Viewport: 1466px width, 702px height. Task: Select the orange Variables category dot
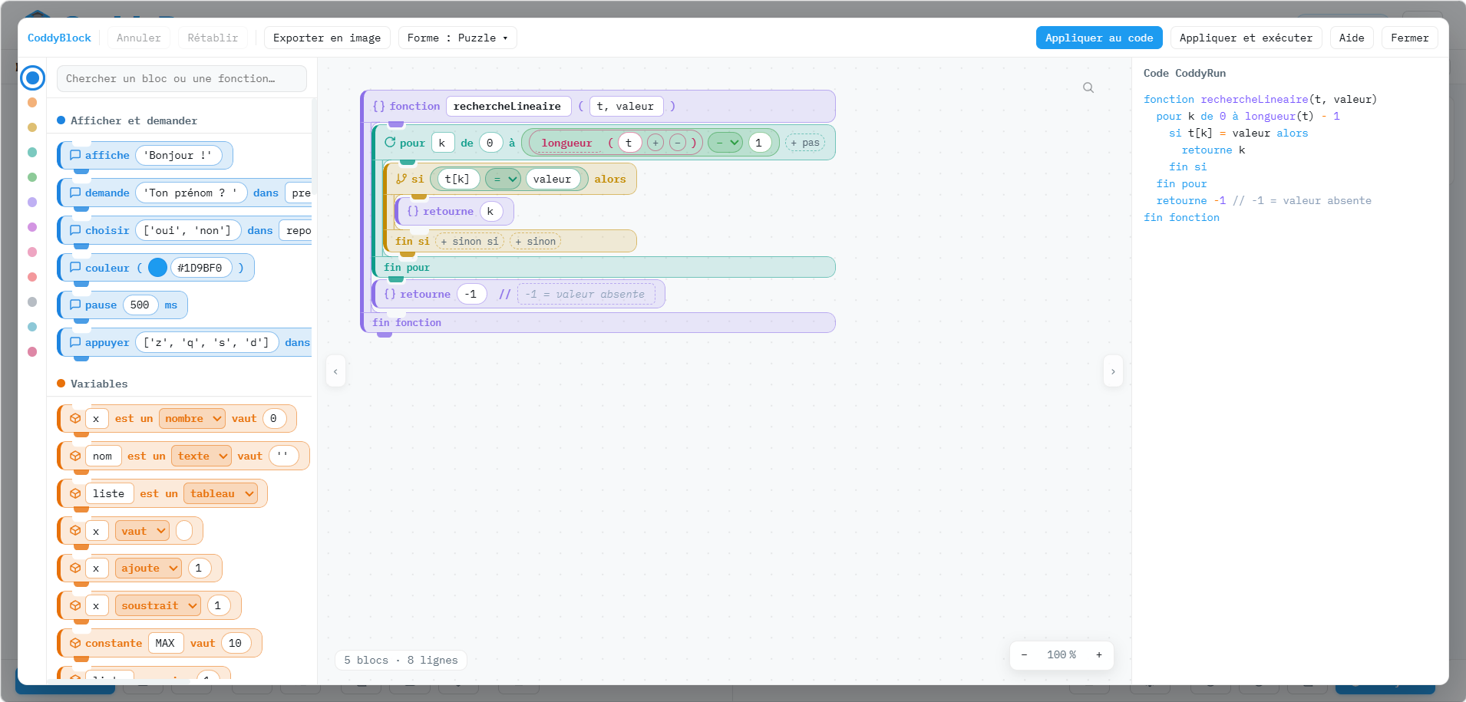(x=32, y=102)
